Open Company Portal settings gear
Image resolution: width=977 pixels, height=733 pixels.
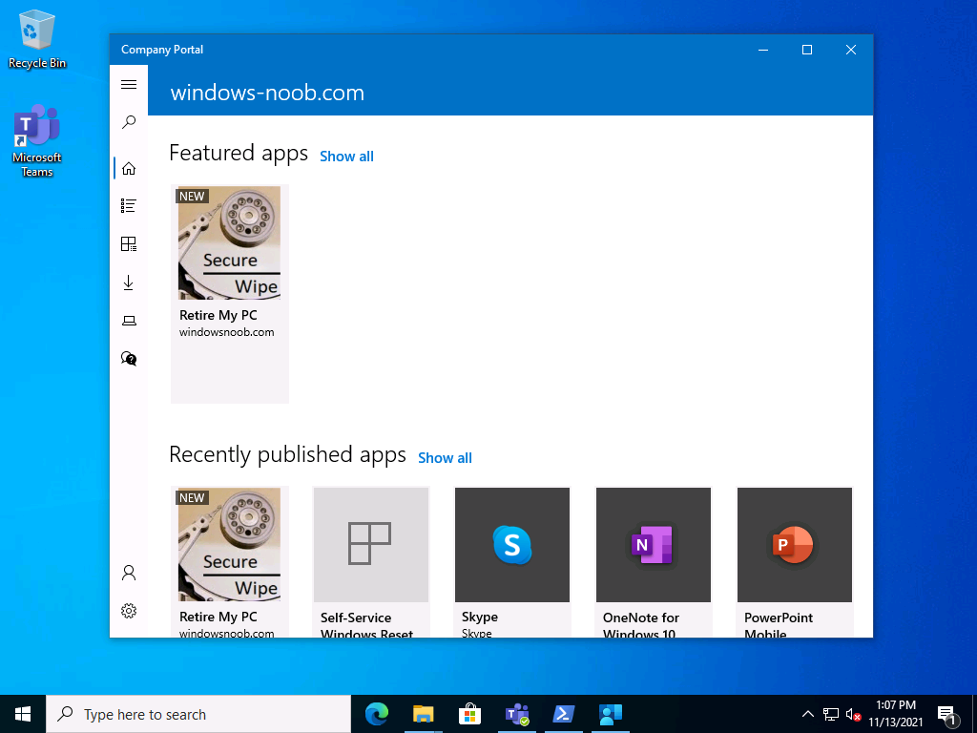[x=129, y=611]
